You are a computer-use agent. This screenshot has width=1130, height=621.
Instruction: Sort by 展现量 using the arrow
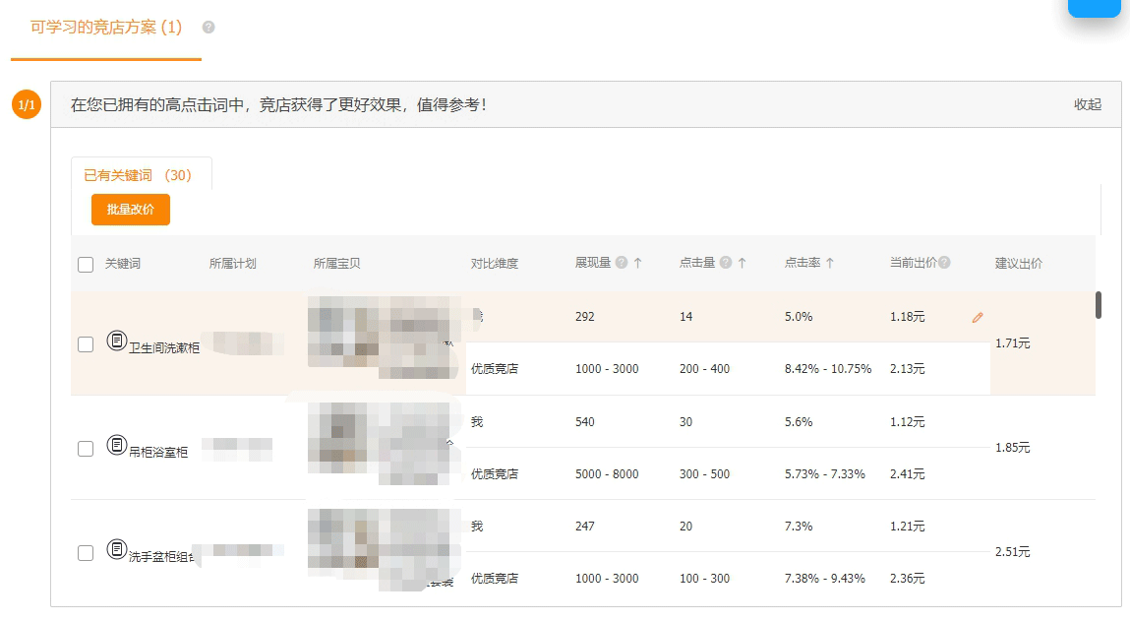637,263
